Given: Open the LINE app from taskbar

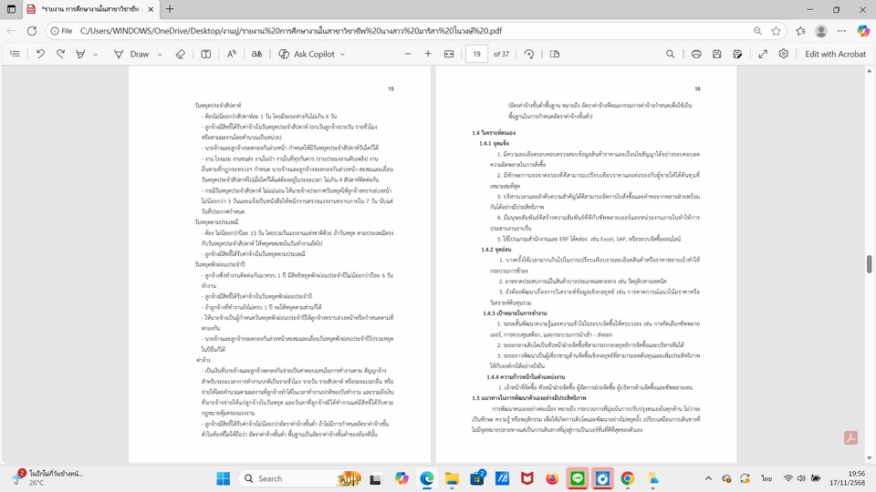Looking at the screenshot, I should 577,477.
